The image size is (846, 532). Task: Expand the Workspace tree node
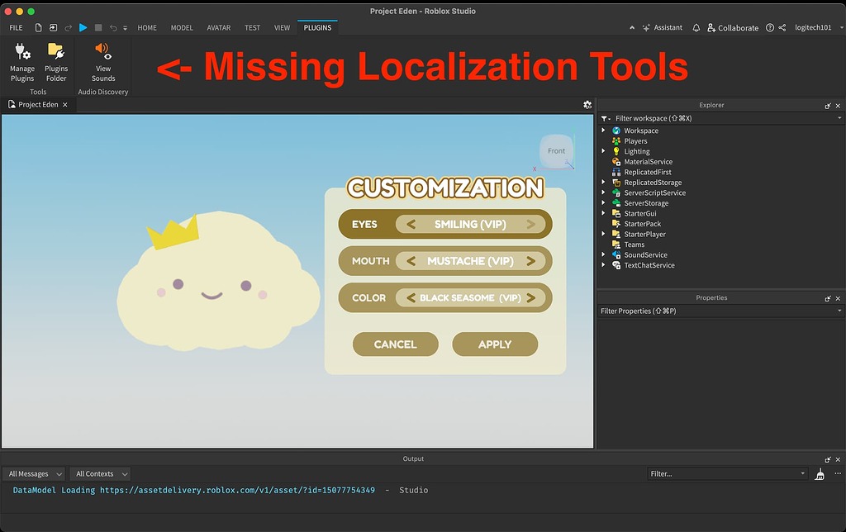[x=603, y=131]
